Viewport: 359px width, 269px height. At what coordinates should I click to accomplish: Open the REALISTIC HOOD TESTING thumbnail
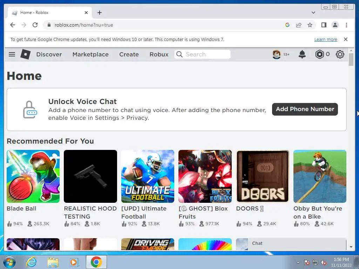90,177
